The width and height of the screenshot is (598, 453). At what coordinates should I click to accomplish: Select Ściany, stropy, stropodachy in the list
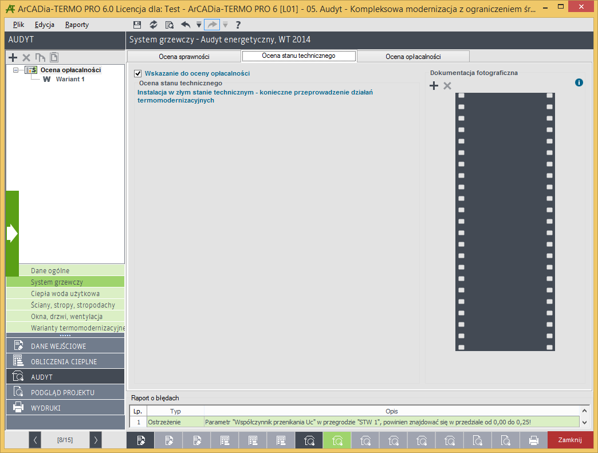pos(65,305)
